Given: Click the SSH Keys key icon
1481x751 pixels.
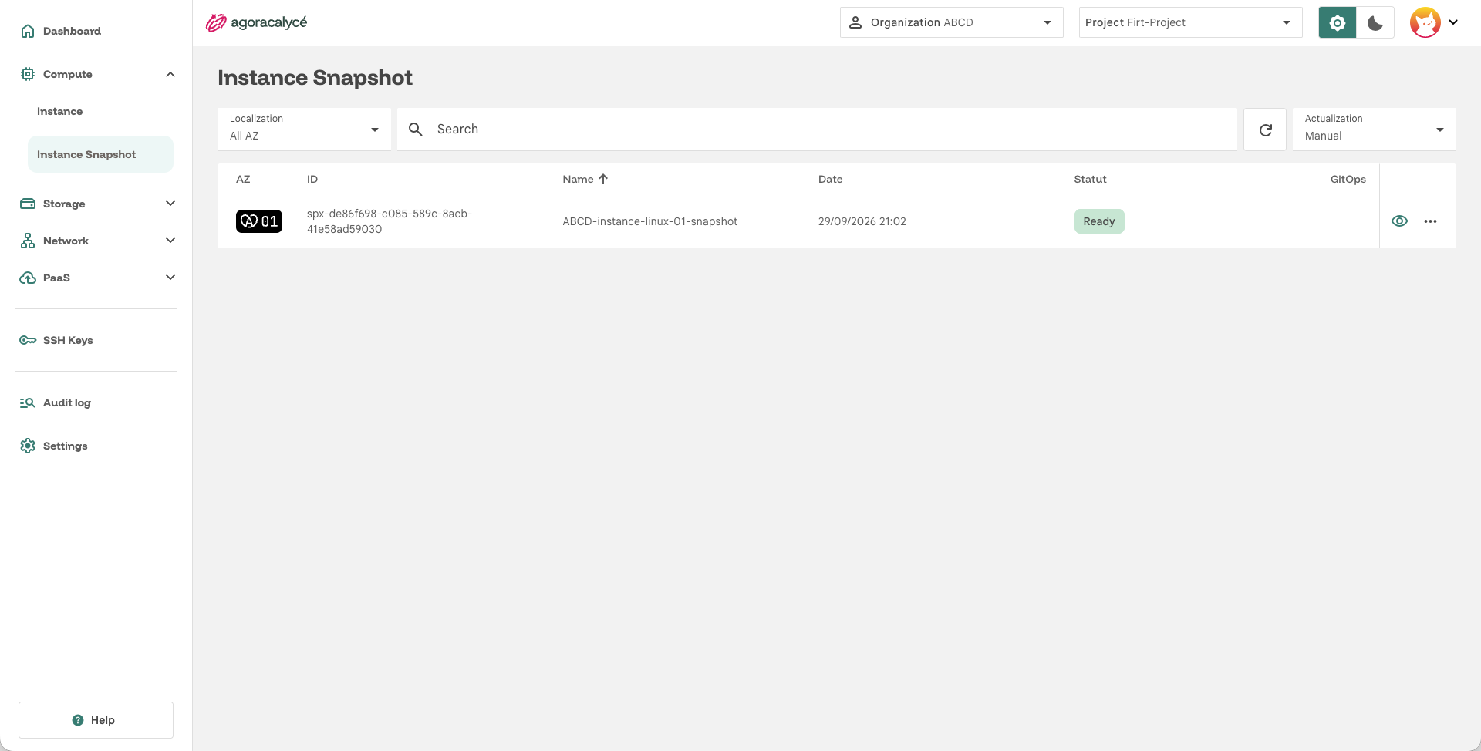Looking at the screenshot, I should click(x=28, y=340).
